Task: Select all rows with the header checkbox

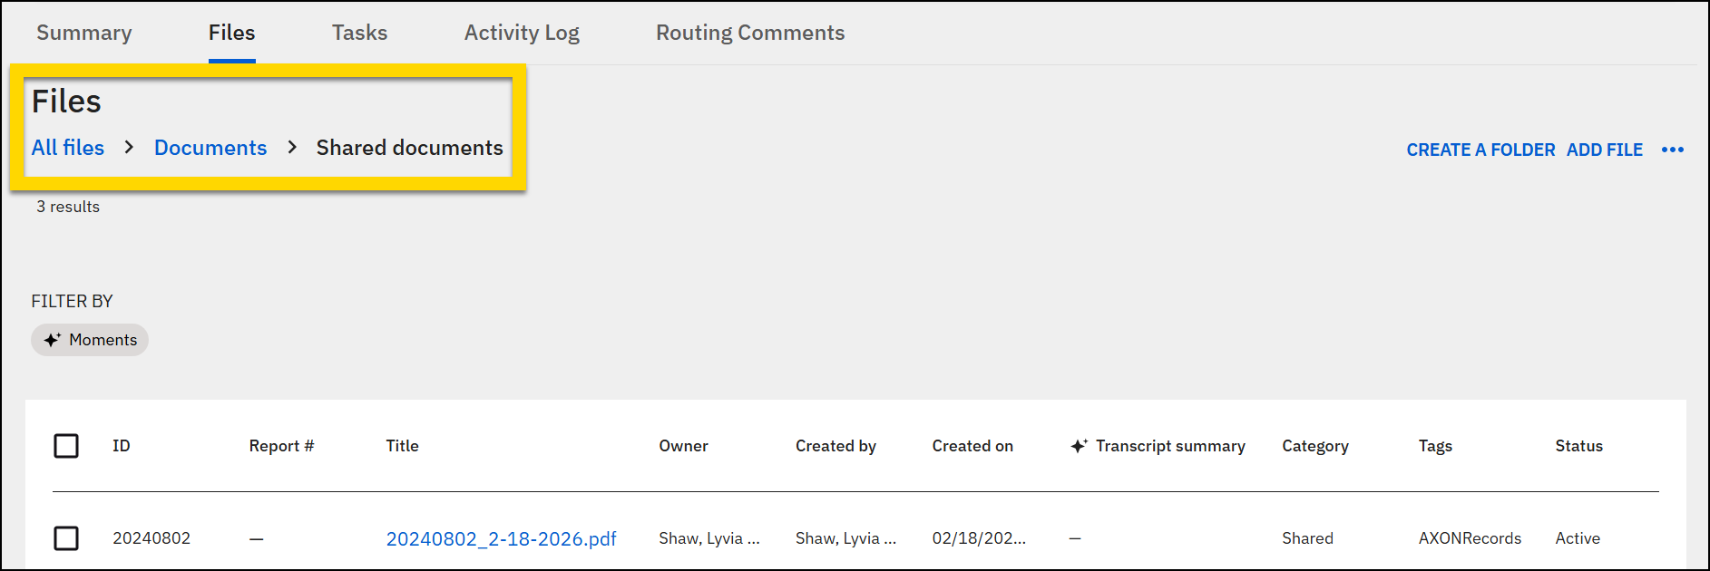Action: tap(66, 445)
